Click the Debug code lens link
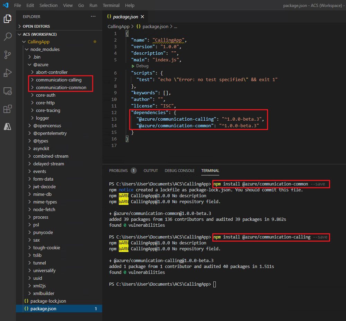346x321 pixels. 142,66
